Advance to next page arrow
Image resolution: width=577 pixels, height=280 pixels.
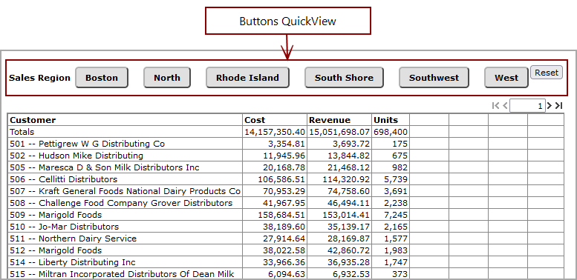tap(550, 106)
